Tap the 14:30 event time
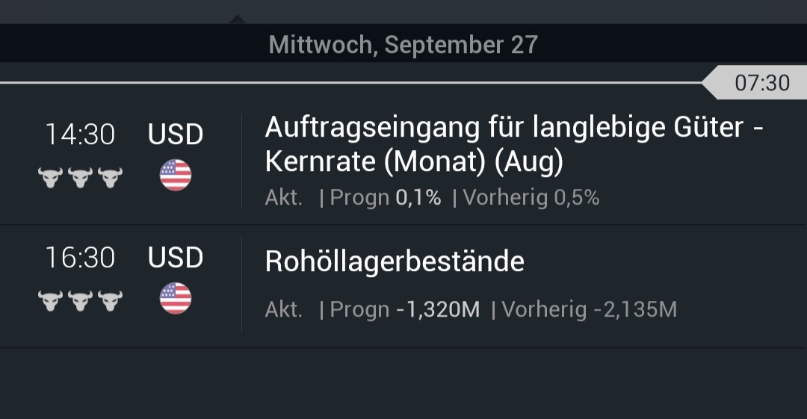 (80, 134)
